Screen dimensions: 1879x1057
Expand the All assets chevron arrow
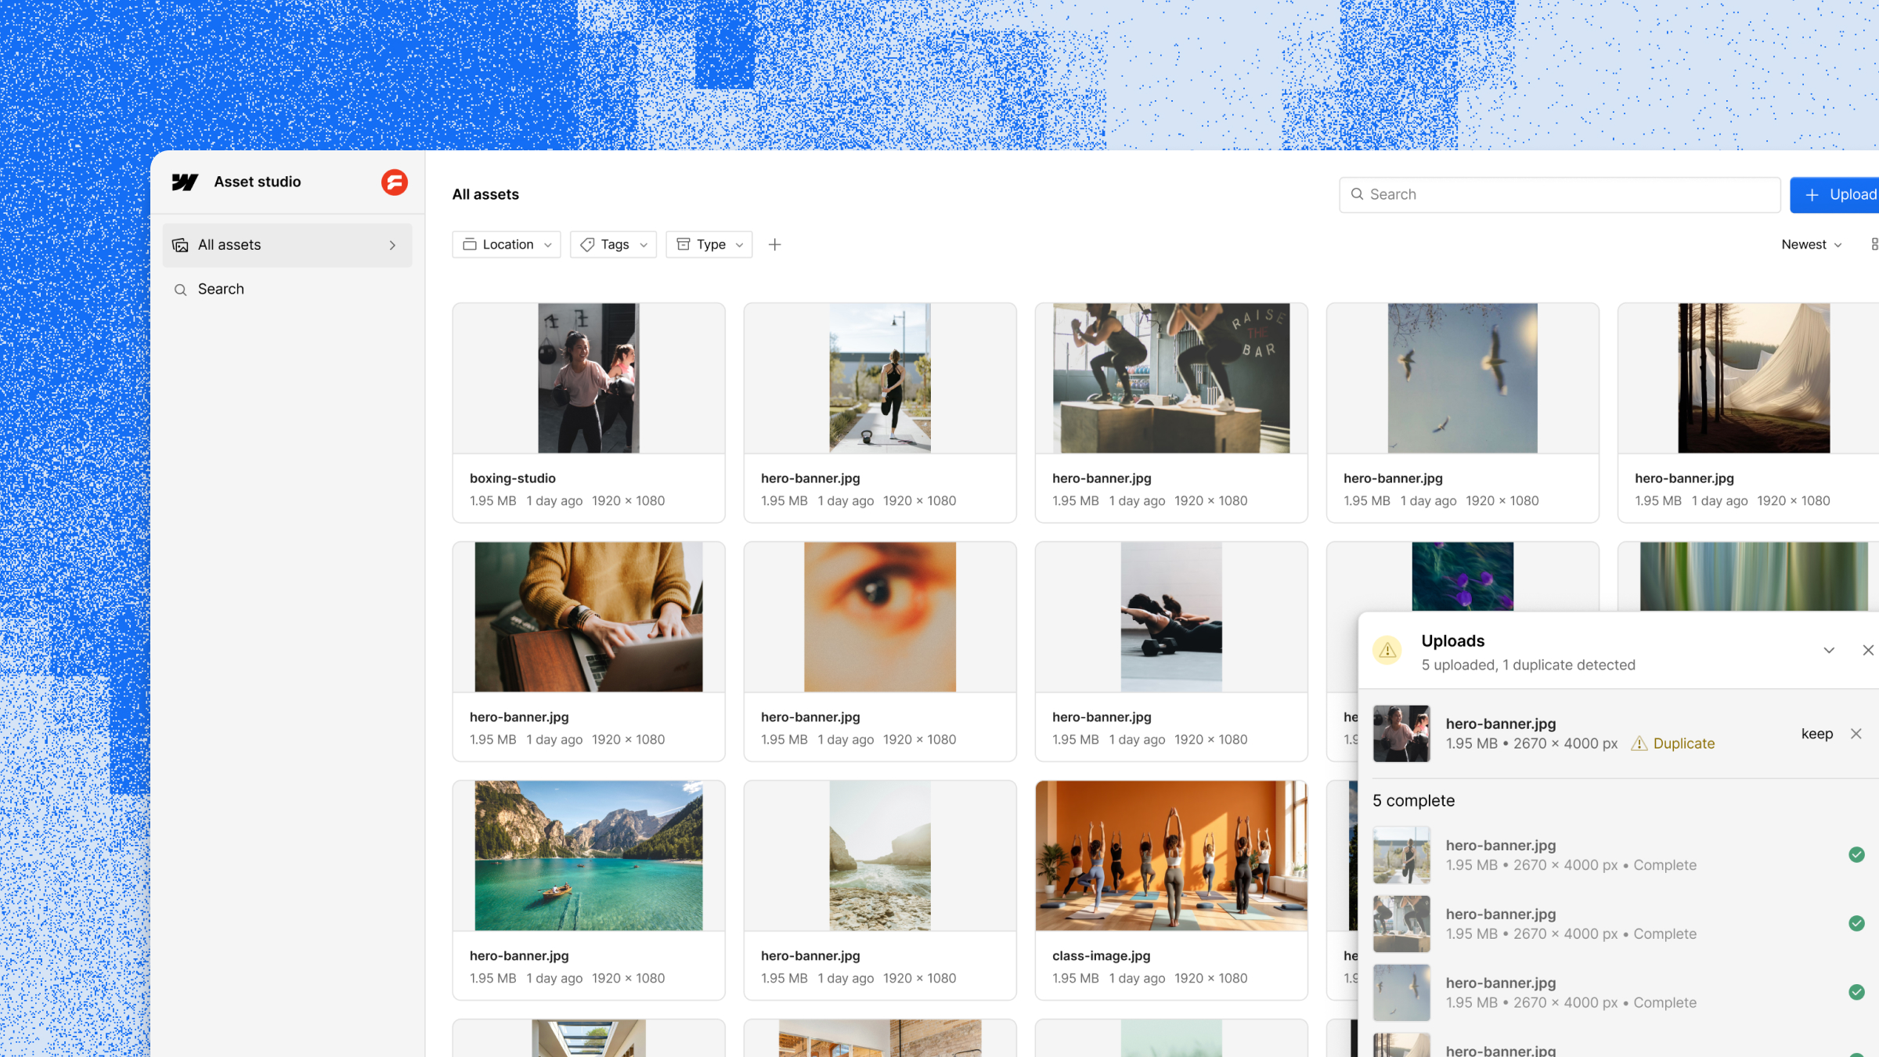[x=392, y=245]
